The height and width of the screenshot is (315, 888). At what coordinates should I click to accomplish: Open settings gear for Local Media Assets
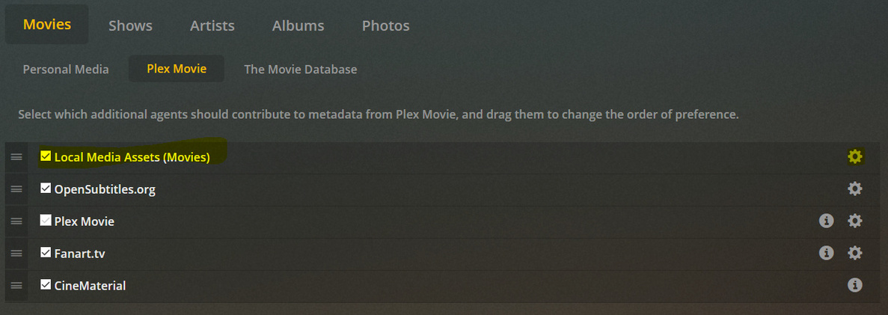coord(855,156)
